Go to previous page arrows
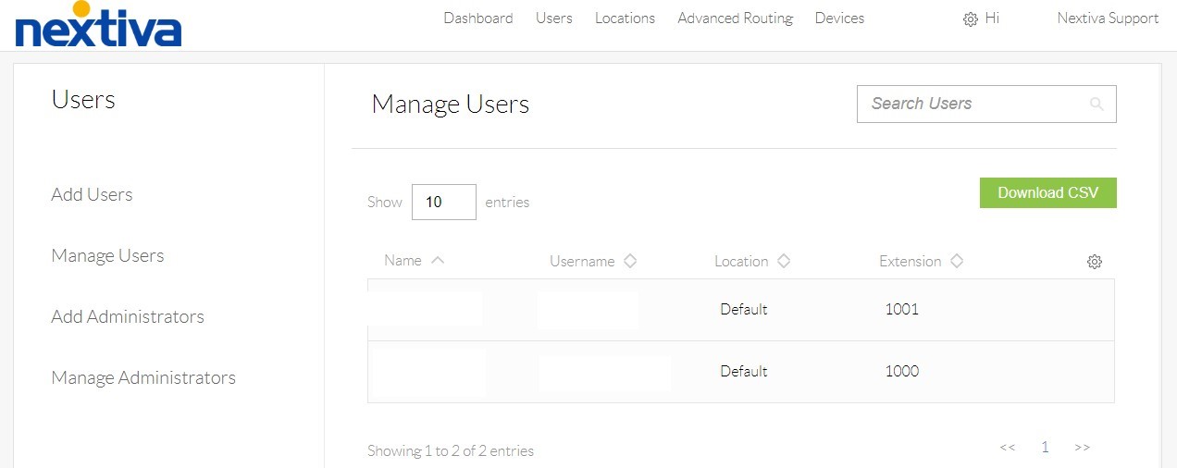 tap(1008, 448)
